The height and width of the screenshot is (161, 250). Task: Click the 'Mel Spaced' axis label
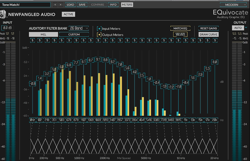click(124, 158)
